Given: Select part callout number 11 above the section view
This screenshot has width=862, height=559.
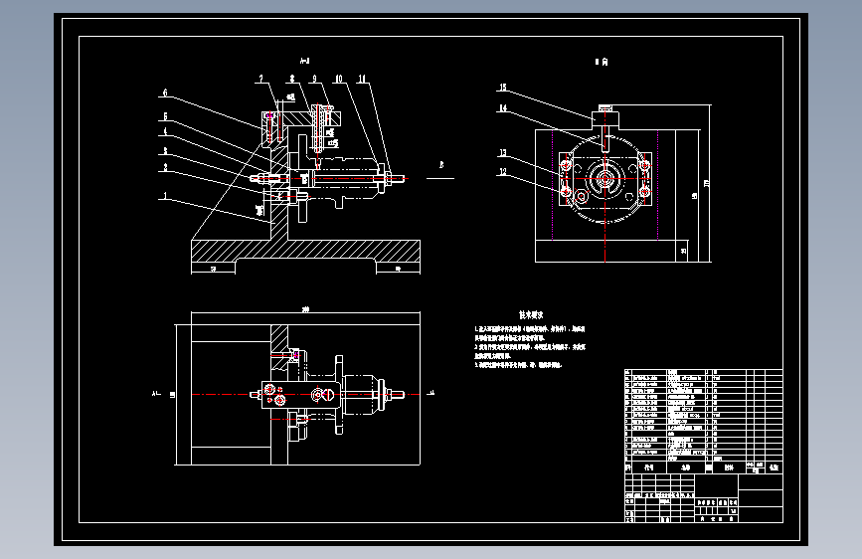Looking at the screenshot, I should coord(362,79).
